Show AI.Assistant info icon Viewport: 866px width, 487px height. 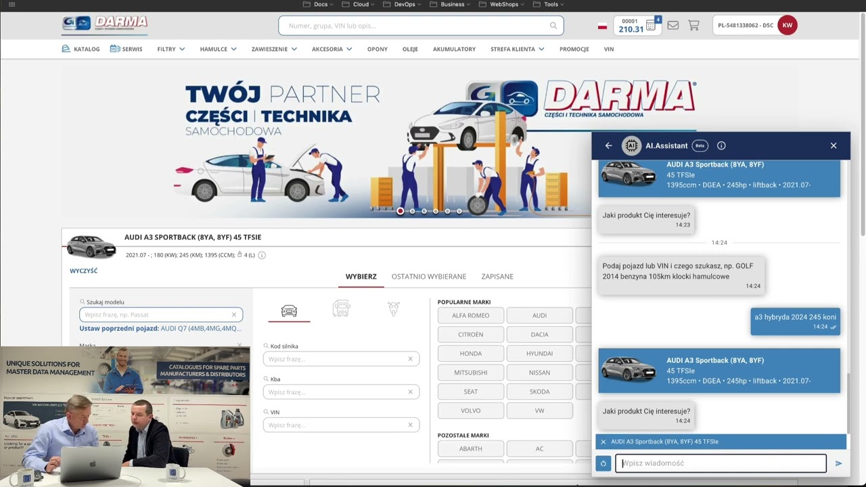(x=721, y=145)
